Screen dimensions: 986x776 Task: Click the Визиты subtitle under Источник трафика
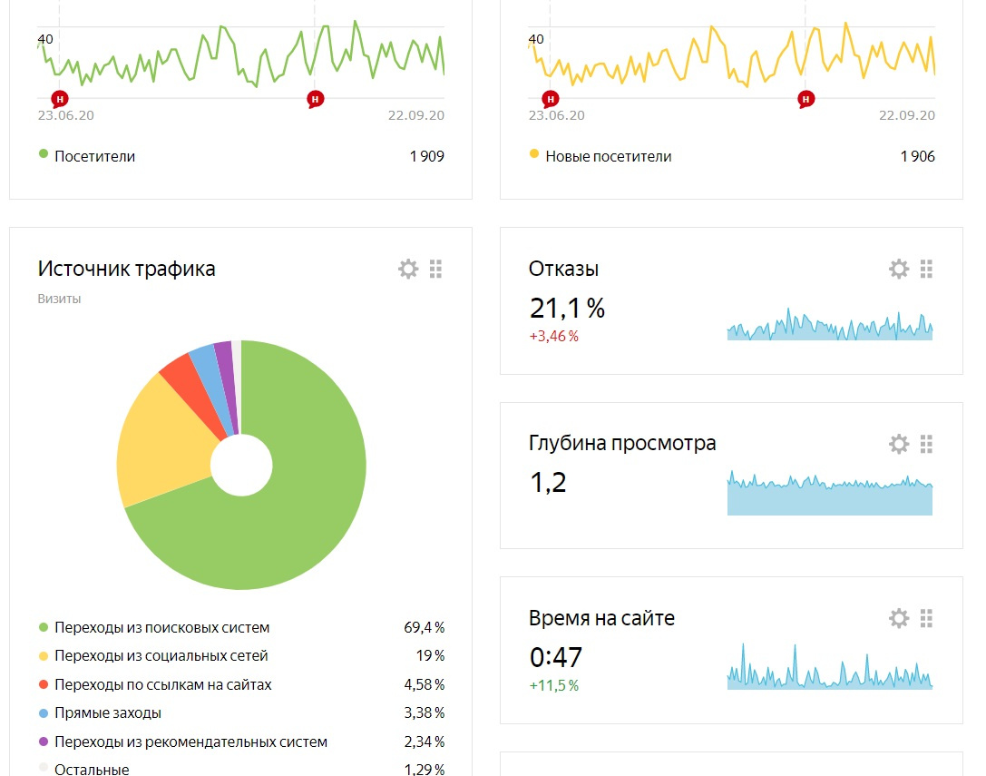click(59, 299)
